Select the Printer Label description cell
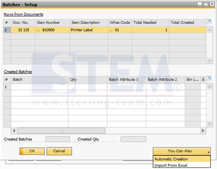Screen dimensions: 217x169 (x=89, y=30)
